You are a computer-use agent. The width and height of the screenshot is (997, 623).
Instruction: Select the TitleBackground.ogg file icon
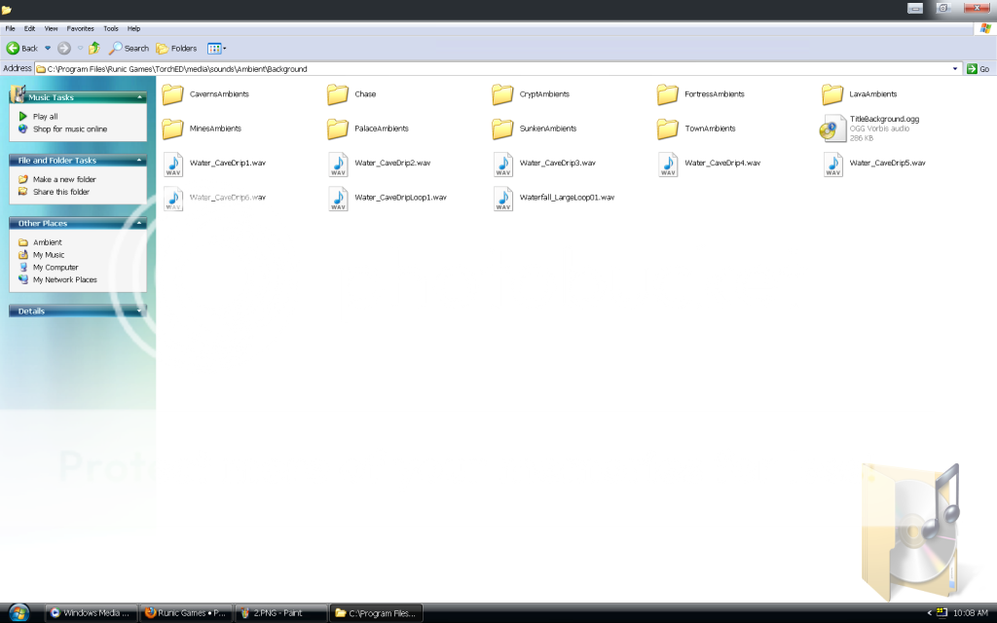[x=833, y=128]
